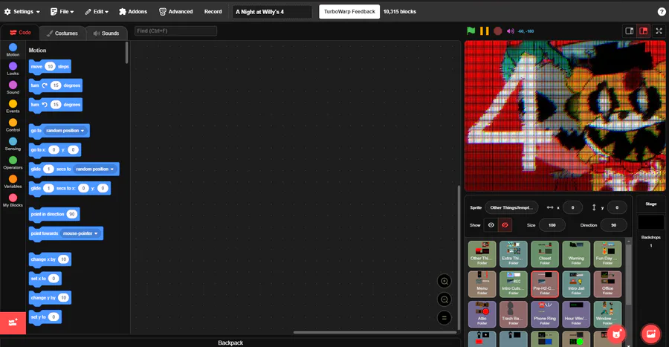Switch to large stage layout
Image resolution: width=669 pixels, height=347 pixels.
[644, 30]
